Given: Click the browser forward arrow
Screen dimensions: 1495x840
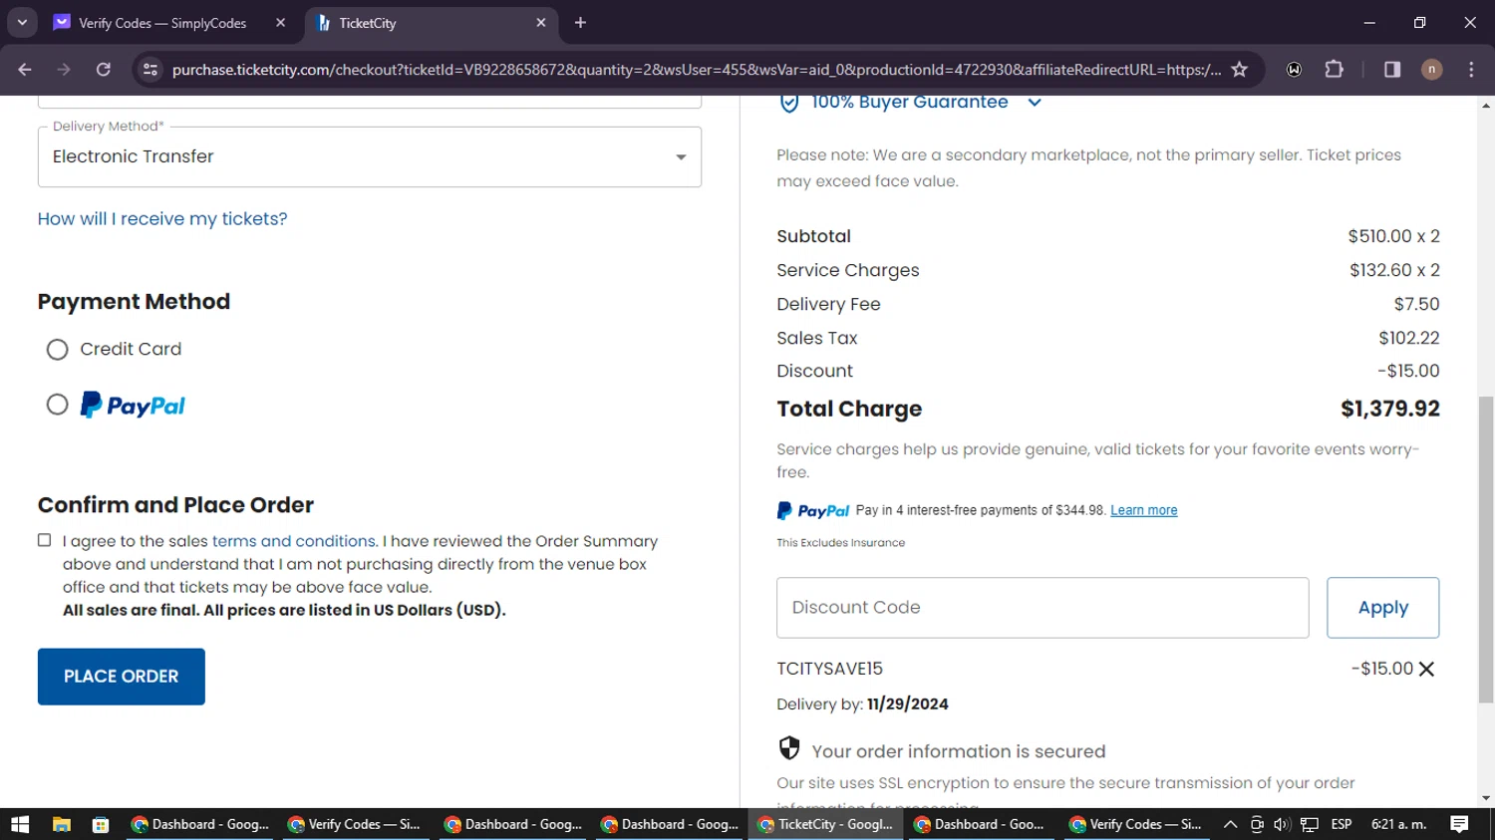Looking at the screenshot, I should coord(64,70).
